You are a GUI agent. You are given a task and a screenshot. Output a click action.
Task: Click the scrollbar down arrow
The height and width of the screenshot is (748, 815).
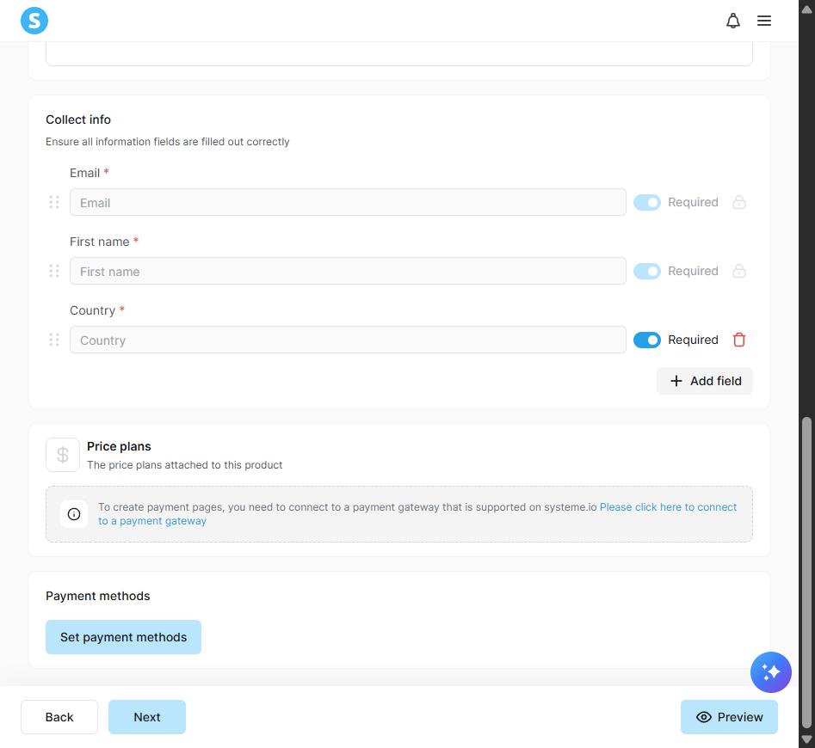[806, 739]
